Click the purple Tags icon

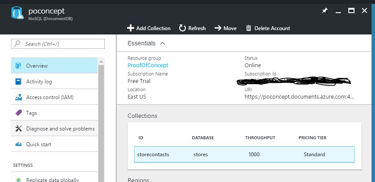tap(18, 113)
